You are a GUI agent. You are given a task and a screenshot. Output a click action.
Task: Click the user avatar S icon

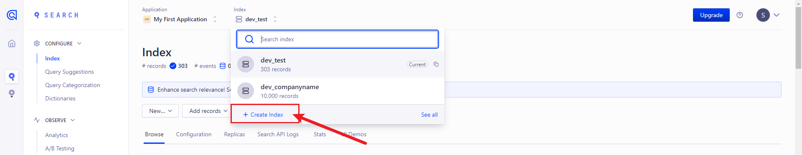click(x=763, y=15)
